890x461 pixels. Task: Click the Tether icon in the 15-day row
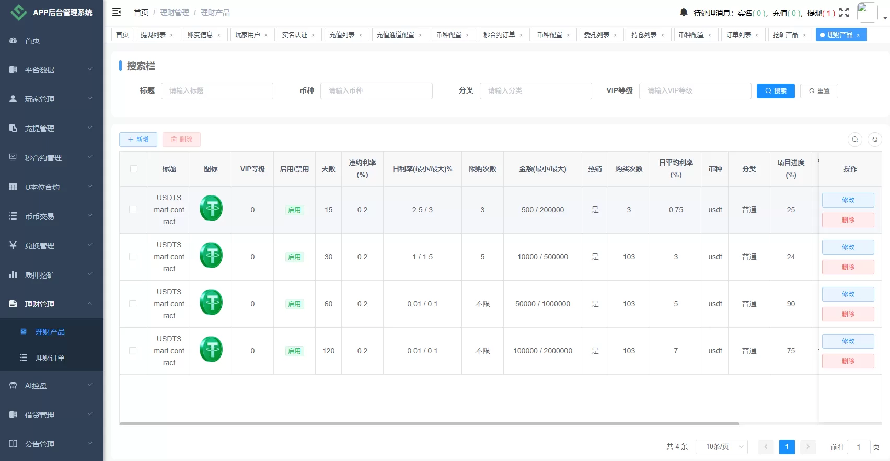tap(211, 208)
